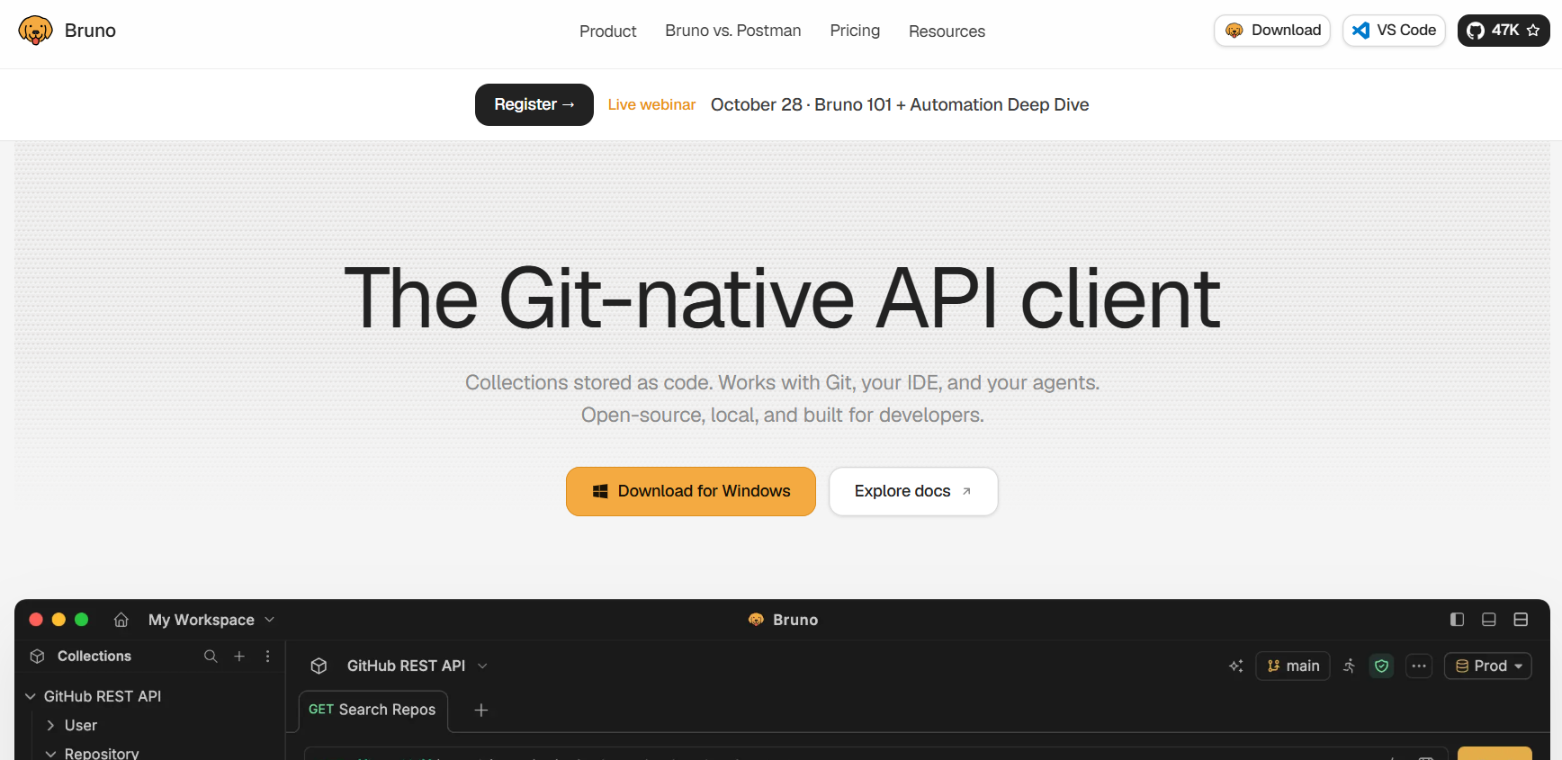The width and height of the screenshot is (1562, 760).
Task: Collapse the GitHub REST API tree folder
Action: (x=31, y=696)
